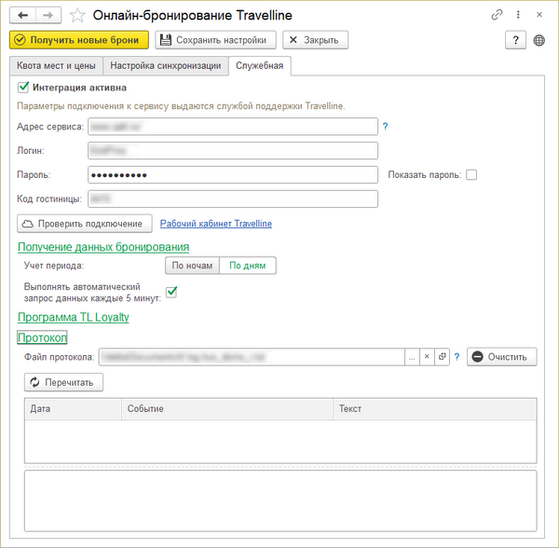Click Получить новые брони button
This screenshot has width=559, height=548.
pyautogui.click(x=79, y=40)
